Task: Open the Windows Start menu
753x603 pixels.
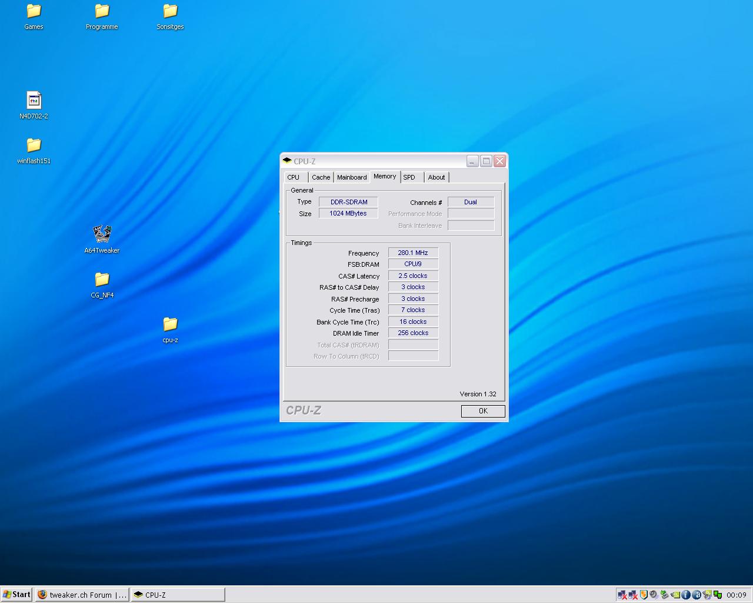Action: (x=16, y=595)
